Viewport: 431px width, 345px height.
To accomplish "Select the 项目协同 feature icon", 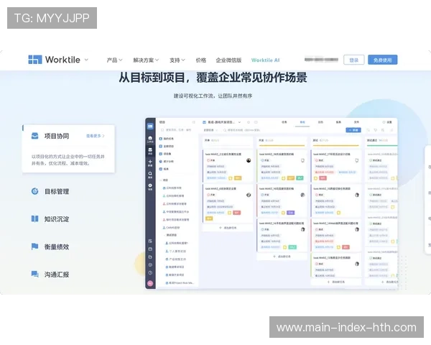I will (34, 136).
